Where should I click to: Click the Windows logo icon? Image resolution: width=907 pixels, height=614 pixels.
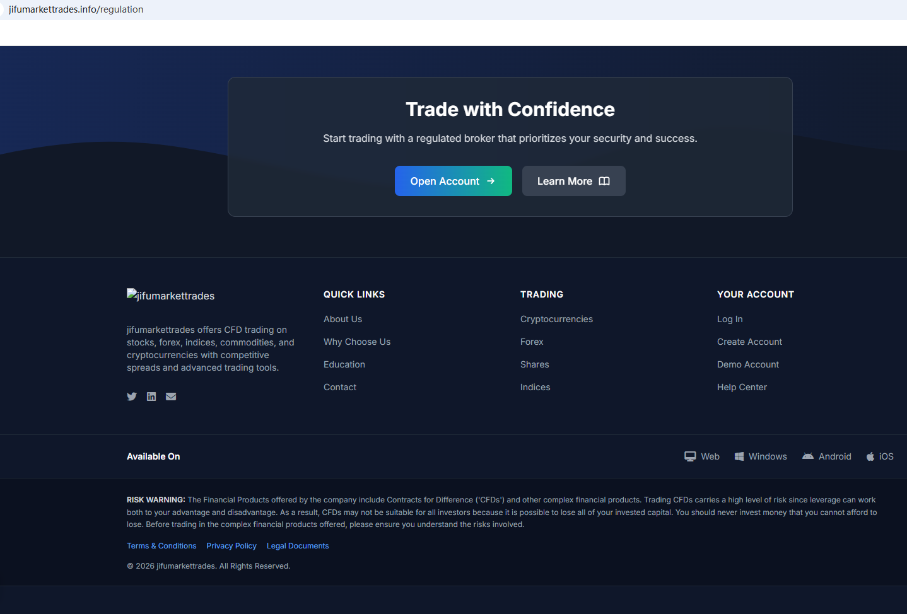(739, 456)
